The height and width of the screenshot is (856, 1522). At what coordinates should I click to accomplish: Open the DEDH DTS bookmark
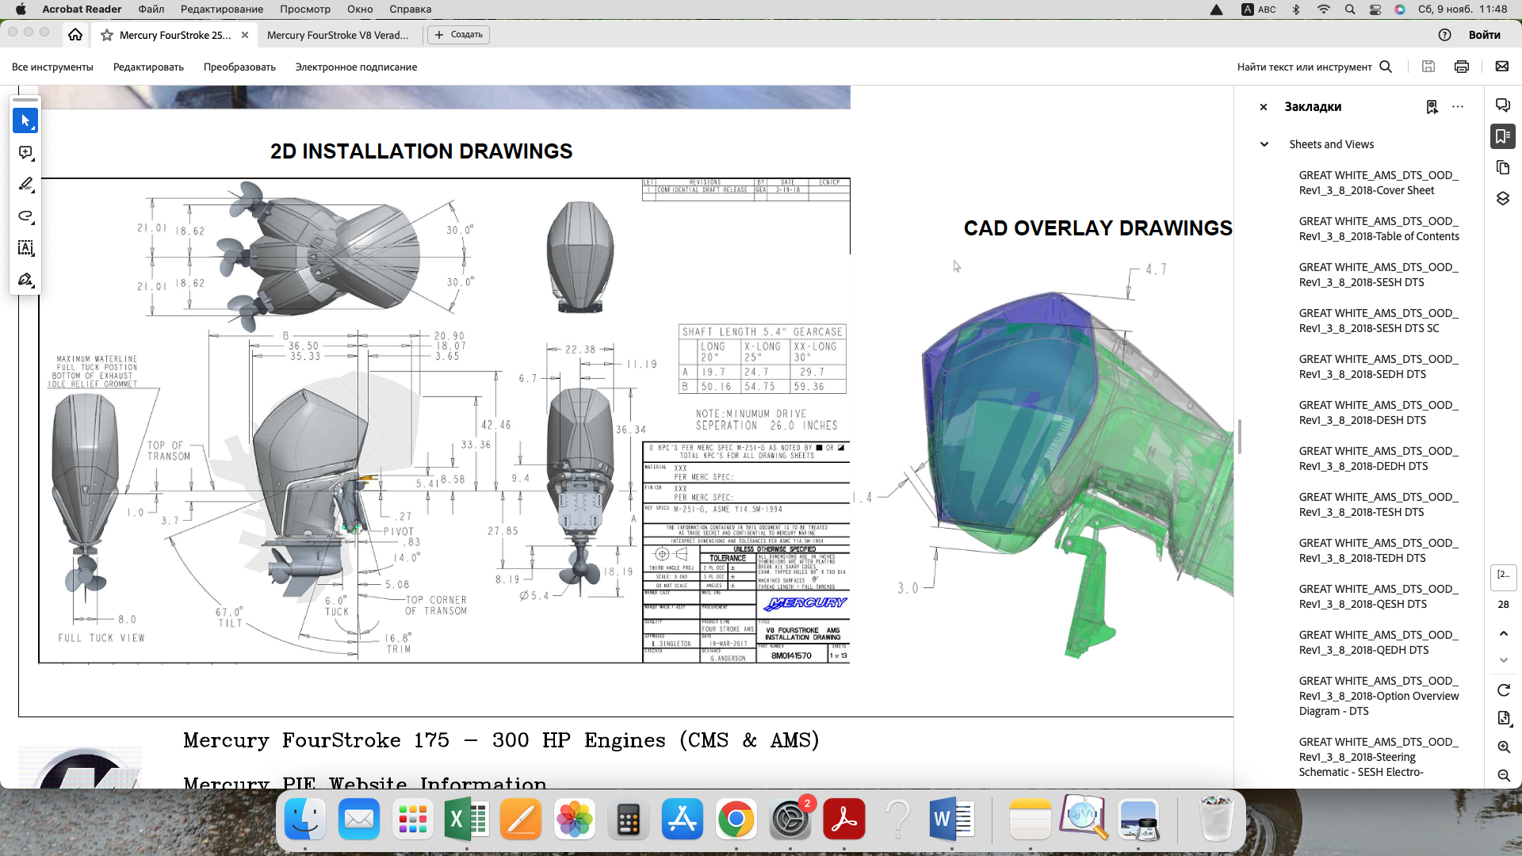click(x=1379, y=459)
